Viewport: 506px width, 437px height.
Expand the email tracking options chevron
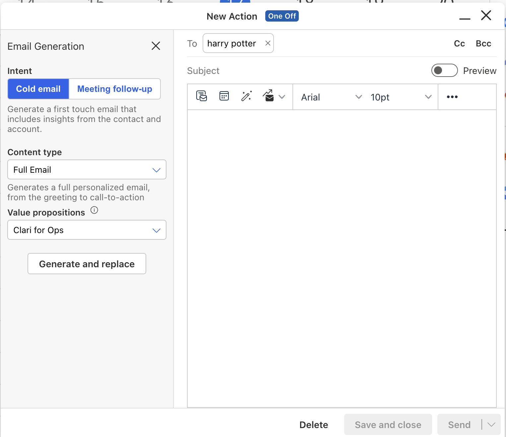(x=282, y=97)
